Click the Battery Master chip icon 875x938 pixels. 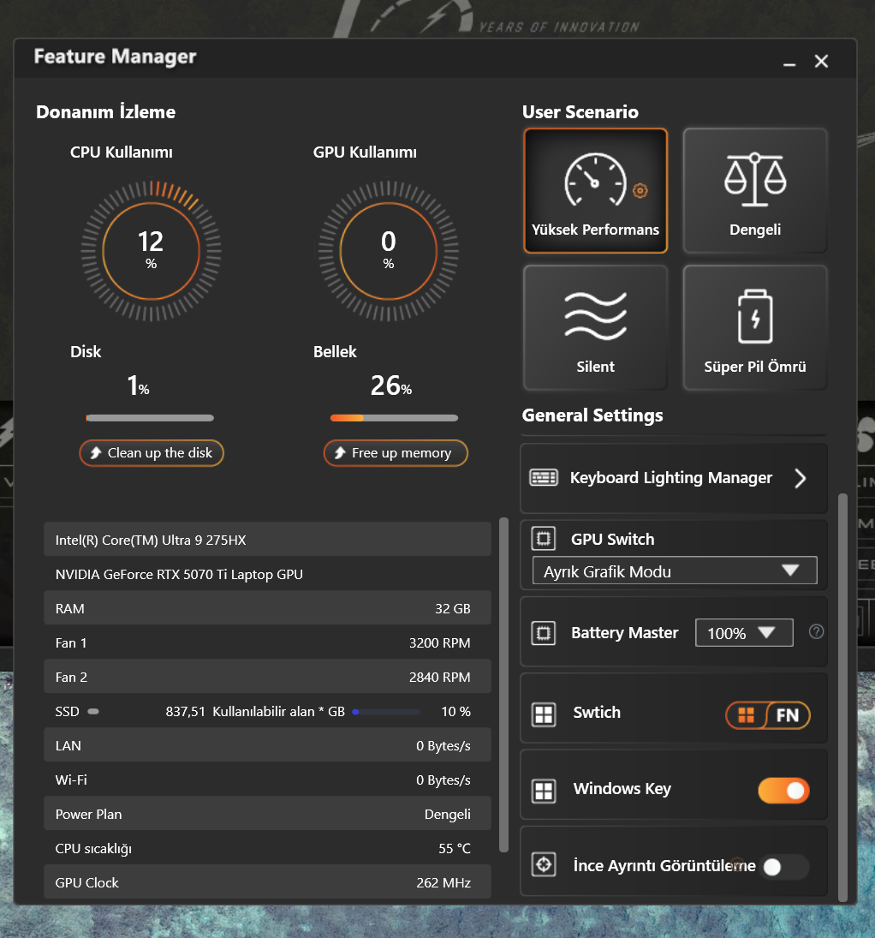point(543,633)
